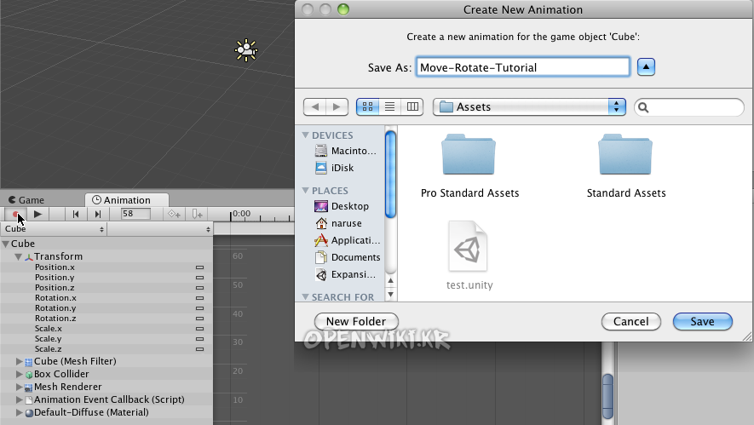Click the curve button for Scale.z
The height and width of the screenshot is (425, 754).
coord(199,349)
